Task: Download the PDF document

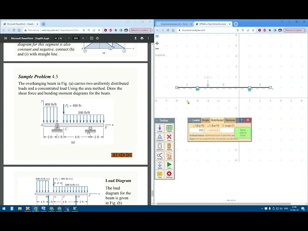Action: point(136,38)
